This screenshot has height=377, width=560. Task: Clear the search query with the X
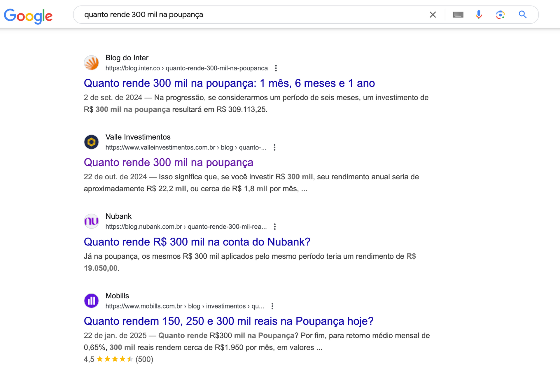coord(433,15)
